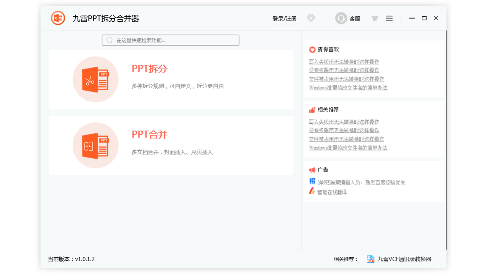Click the heart icon beside 猜你喜欢

312,49
